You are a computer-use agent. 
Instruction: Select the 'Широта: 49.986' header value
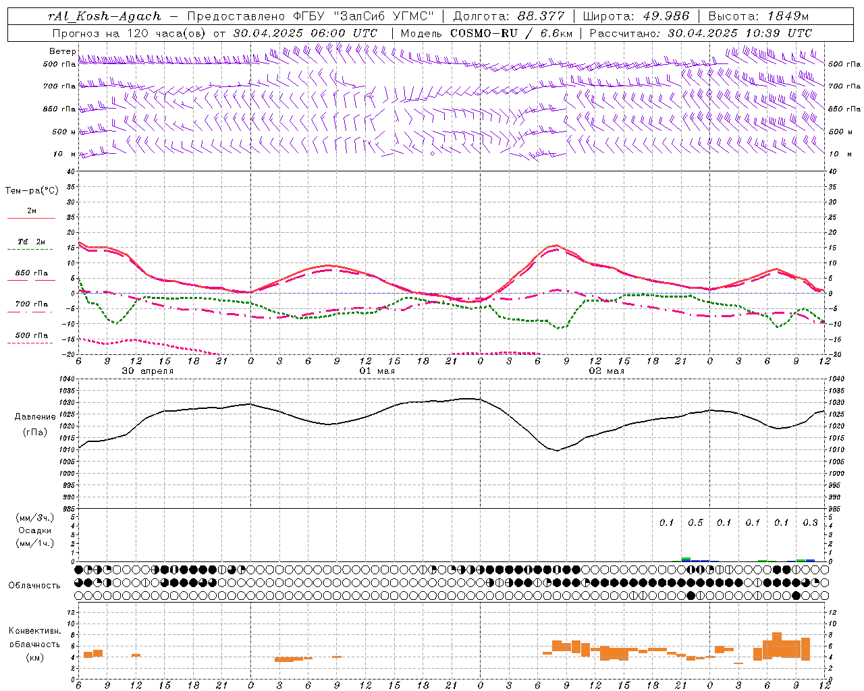636,16
